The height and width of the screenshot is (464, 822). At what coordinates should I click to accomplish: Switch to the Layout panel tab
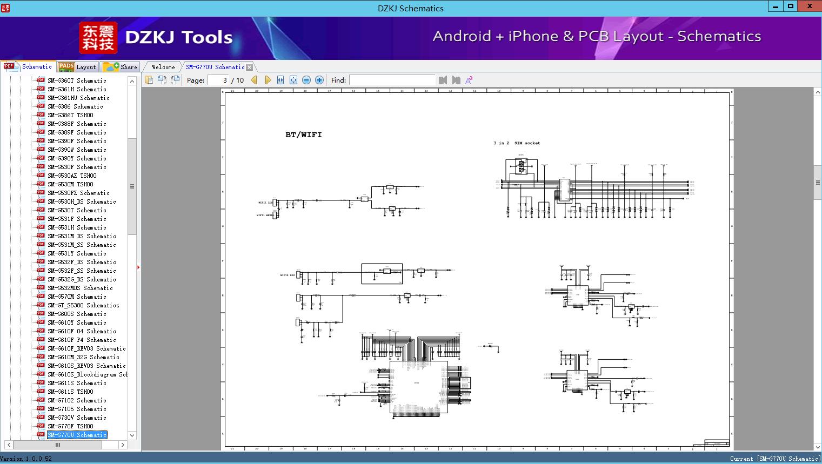pyautogui.click(x=77, y=67)
